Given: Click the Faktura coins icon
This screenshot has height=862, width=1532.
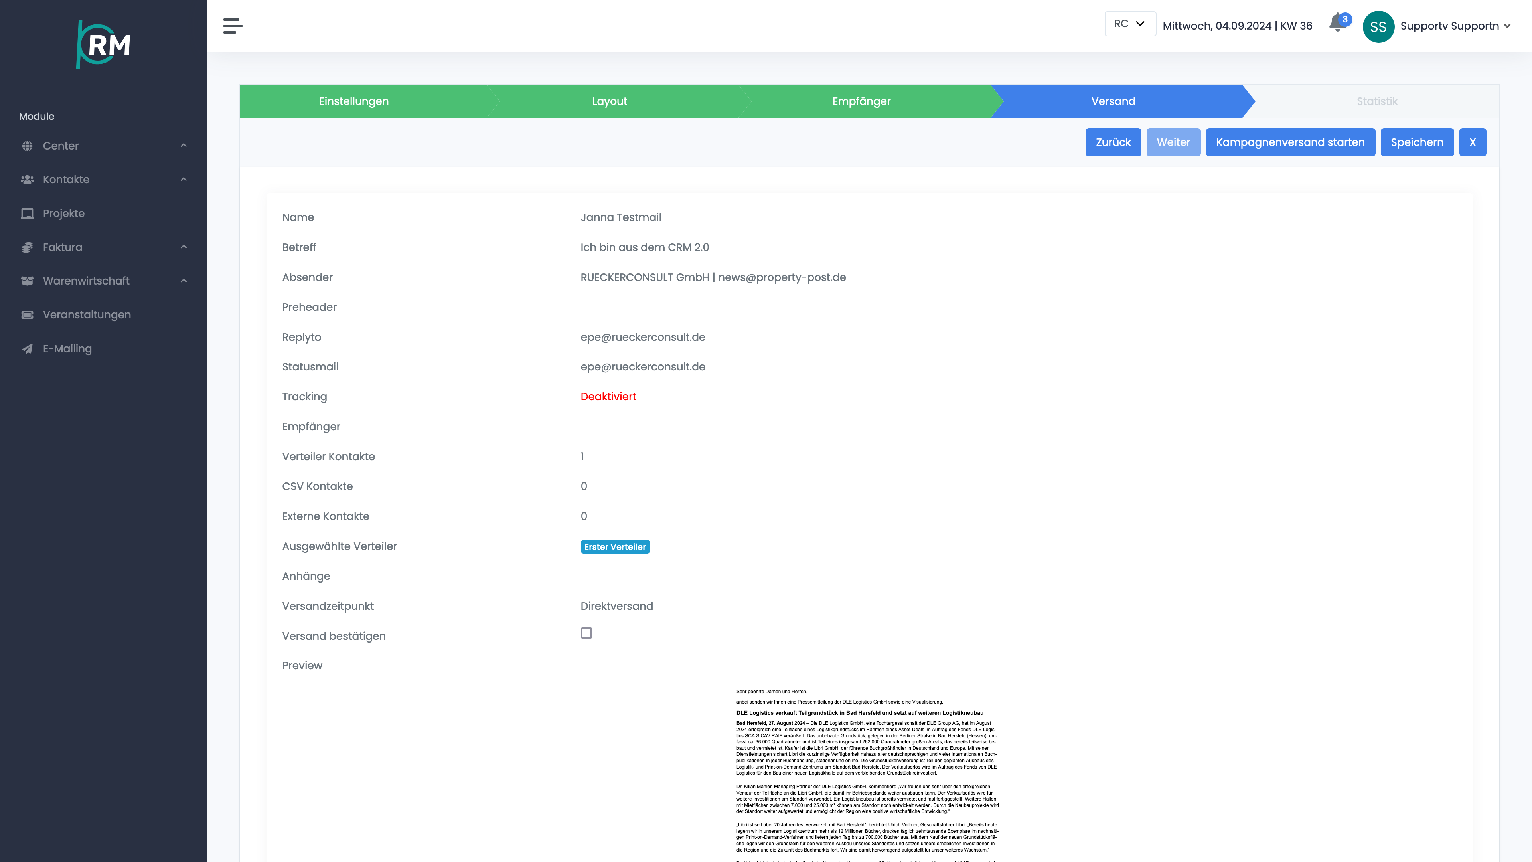Looking at the screenshot, I should pyautogui.click(x=28, y=247).
